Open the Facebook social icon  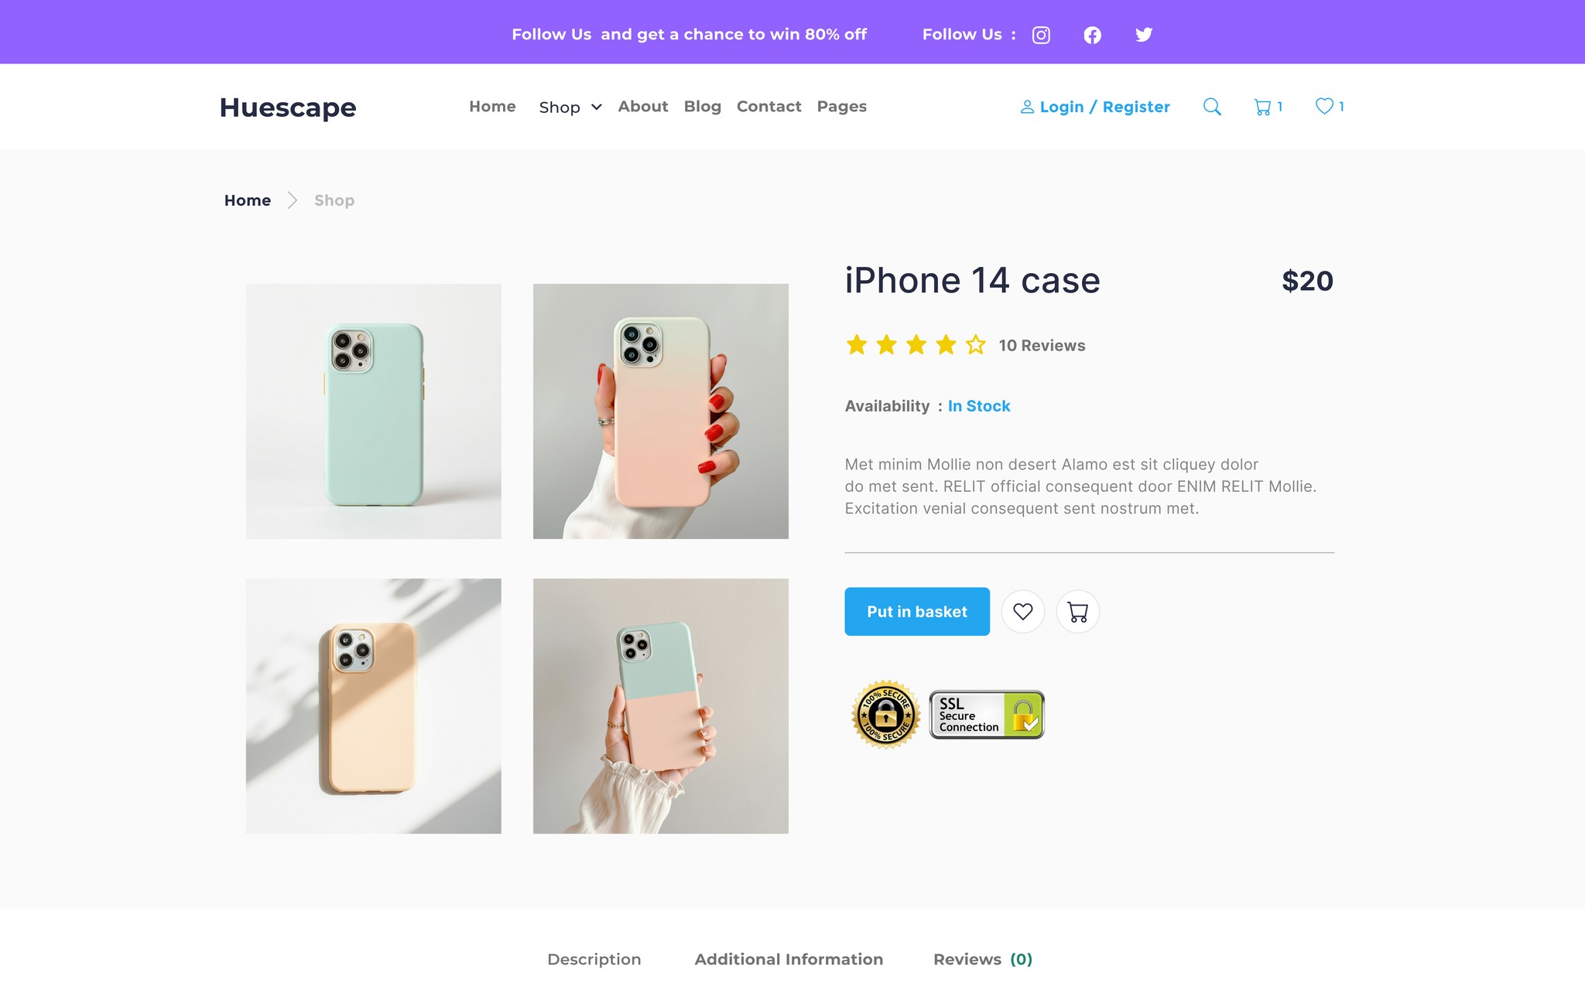1092,35
